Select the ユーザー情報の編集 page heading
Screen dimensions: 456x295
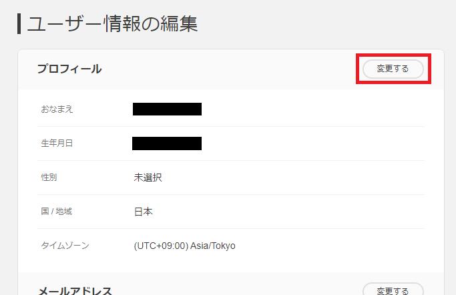click(x=112, y=24)
